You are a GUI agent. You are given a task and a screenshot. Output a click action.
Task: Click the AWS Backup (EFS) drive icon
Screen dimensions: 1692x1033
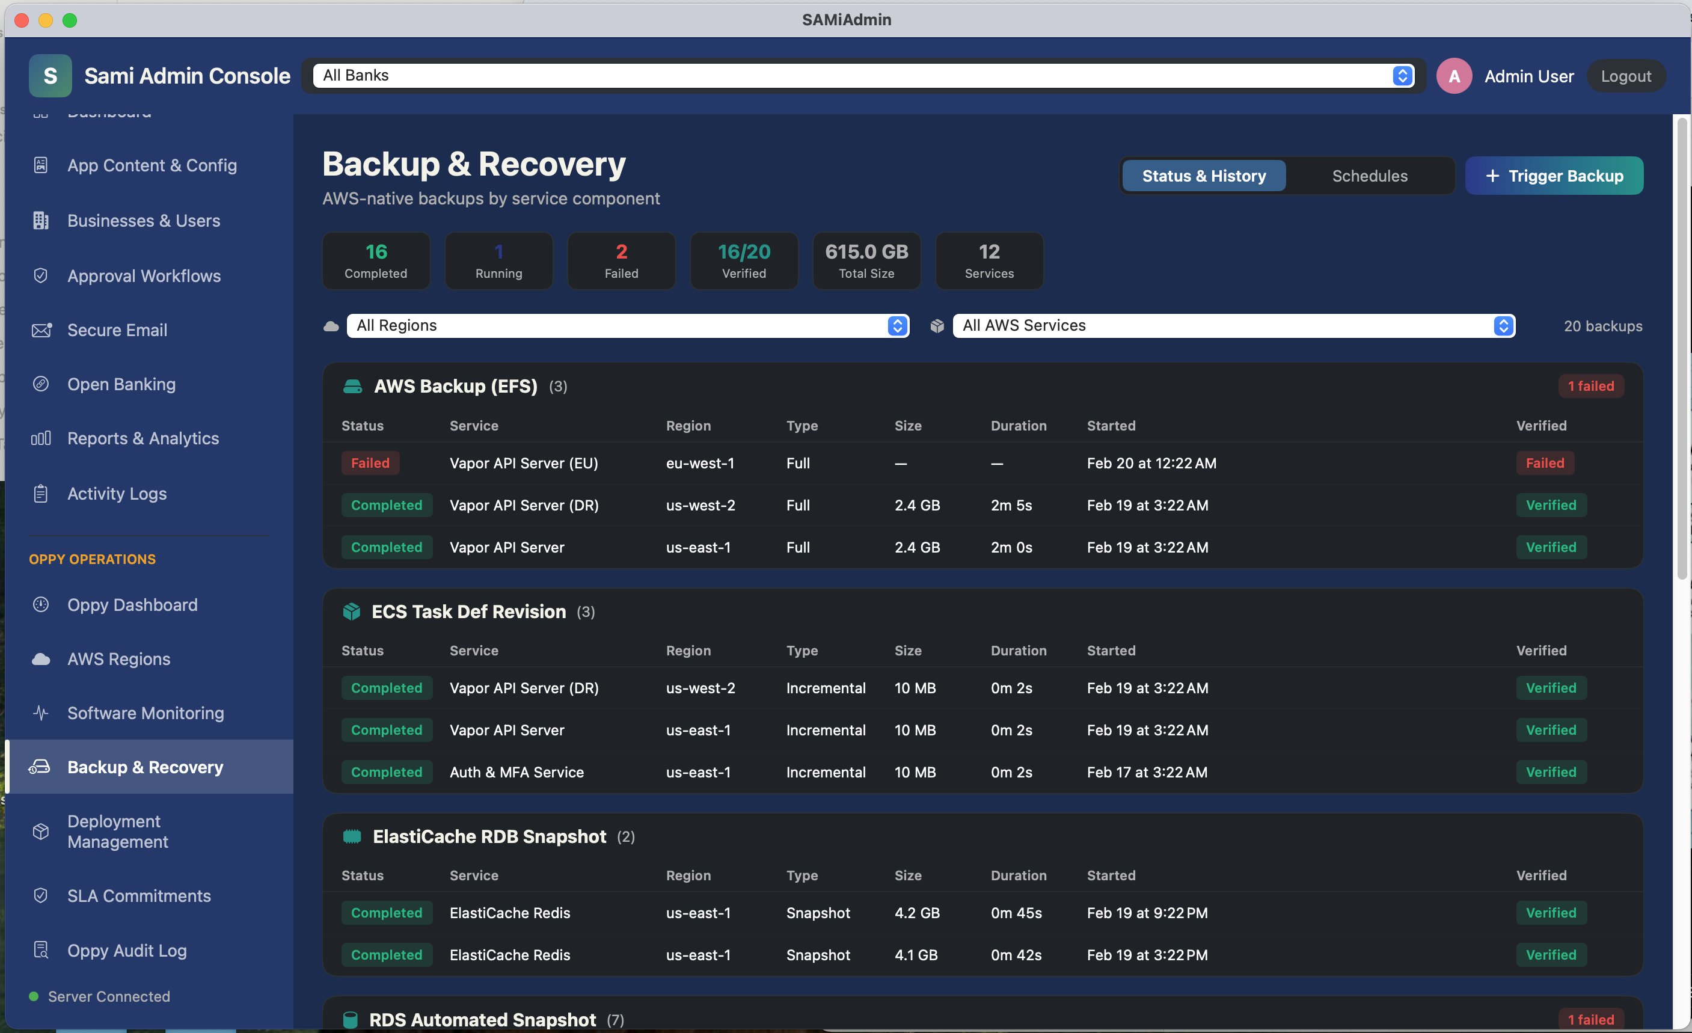[x=353, y=385]
